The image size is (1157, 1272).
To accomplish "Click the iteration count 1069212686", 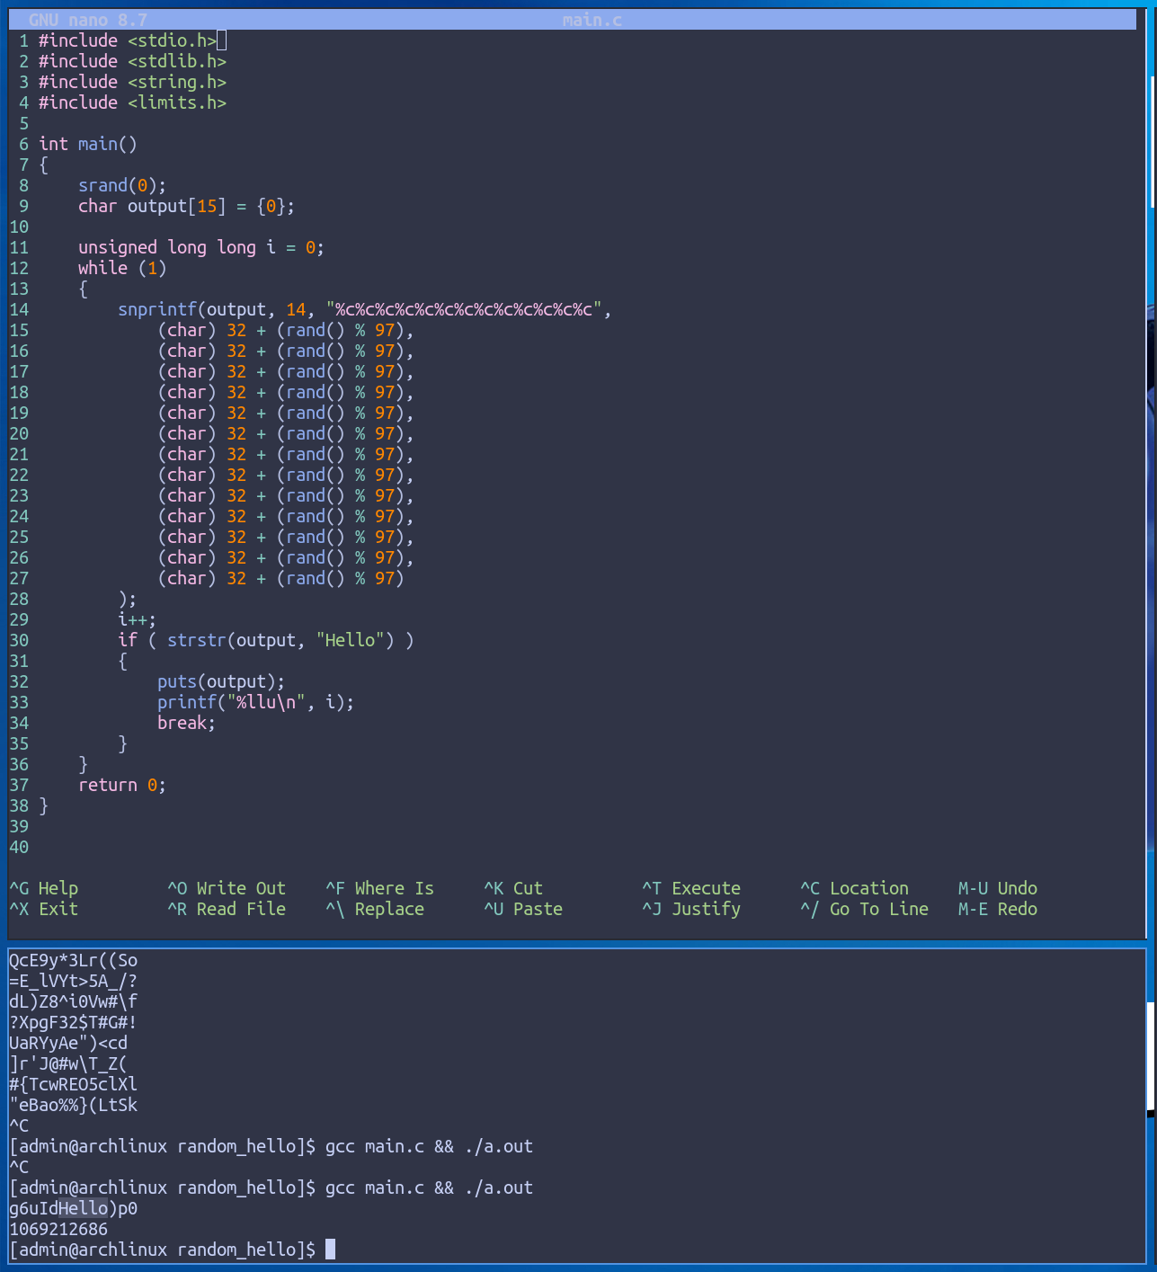I will [58, 1229].
